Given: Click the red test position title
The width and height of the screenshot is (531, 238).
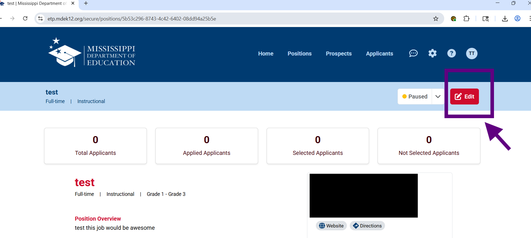Looking at the screenshot, I should [x=85, y=182].
